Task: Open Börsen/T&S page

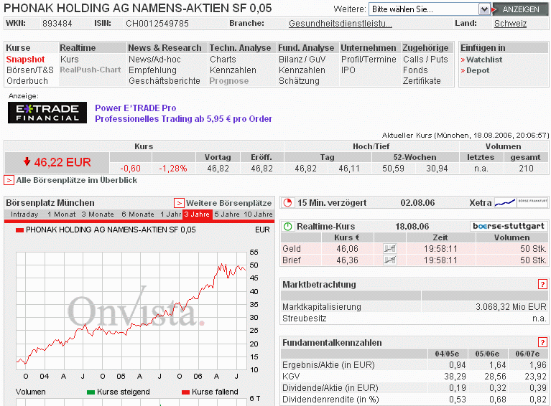Action: pyautogui.click(x=30, y=70)
